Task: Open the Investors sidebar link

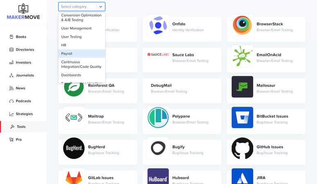Action: point(23,63)
